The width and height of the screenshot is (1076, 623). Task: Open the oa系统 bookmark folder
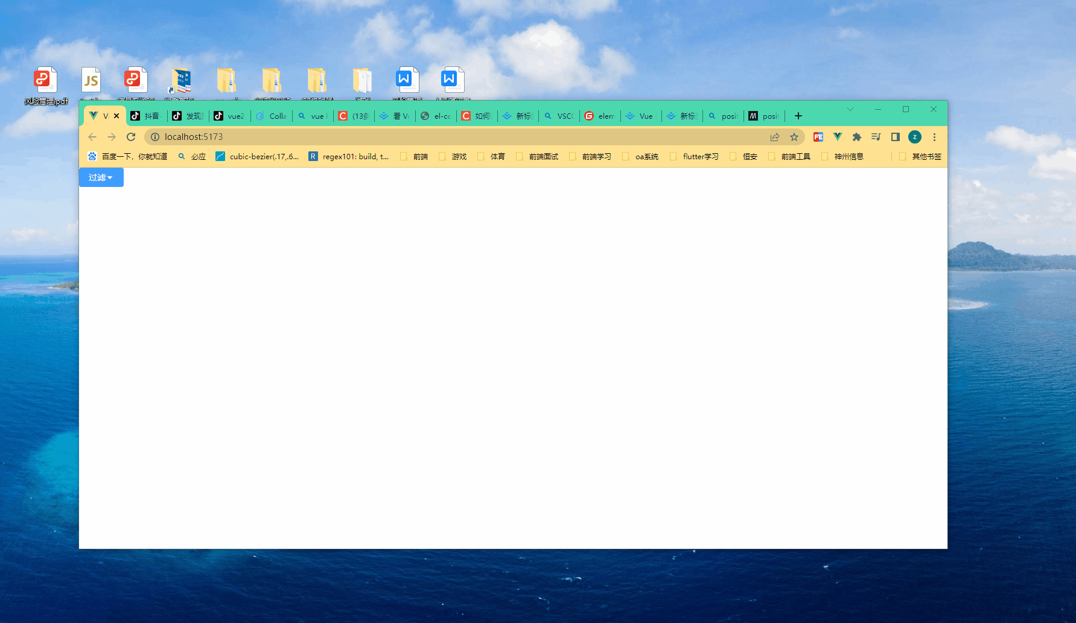click(641, 156)
